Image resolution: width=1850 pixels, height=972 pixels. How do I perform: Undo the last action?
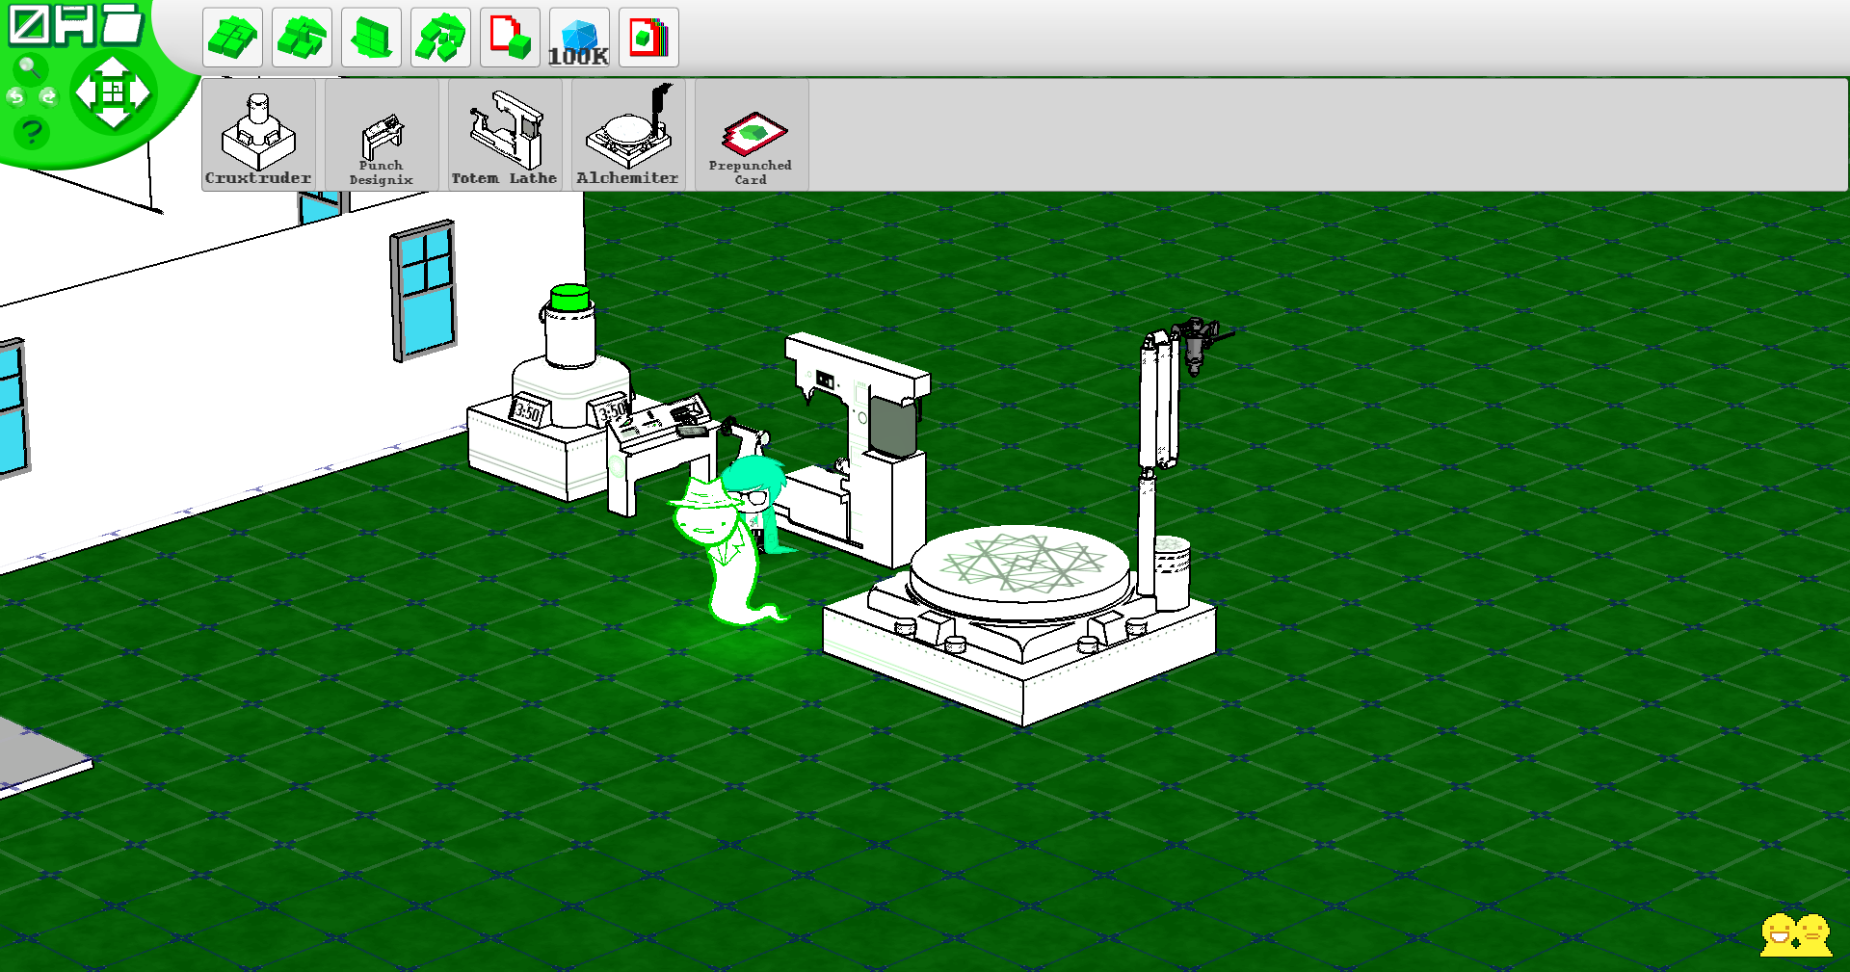(x=15, y=96)
